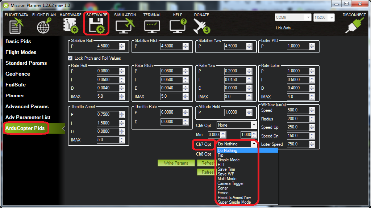Click Throttle Rate P value 6.0000
This screenshot has height=208, width=371.
coord(171,112)
